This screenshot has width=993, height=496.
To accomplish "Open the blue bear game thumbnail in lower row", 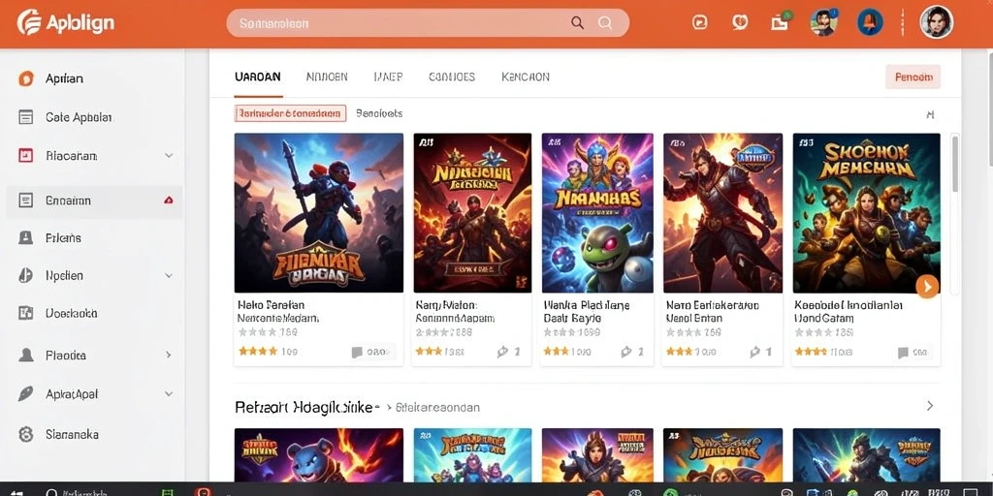I will tap(318, 455).
